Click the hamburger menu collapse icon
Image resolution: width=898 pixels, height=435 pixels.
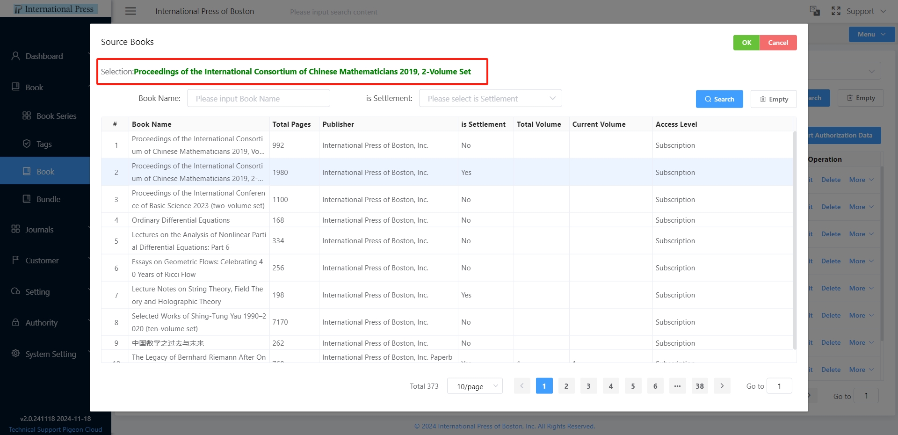pyautogui.click(x=130, y=11)
